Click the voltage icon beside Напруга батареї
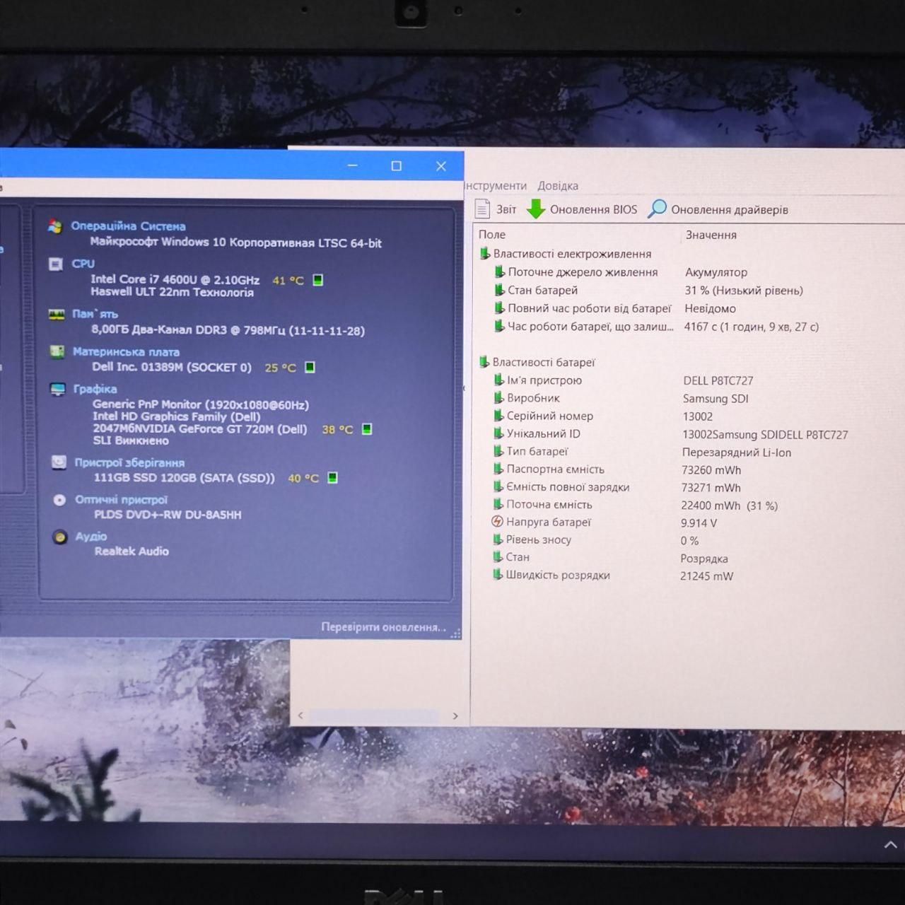Viewport: 905px width, 905px height. 497,522
